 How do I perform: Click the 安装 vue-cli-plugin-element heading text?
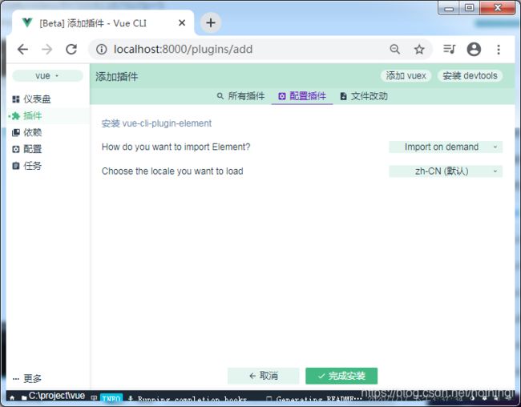(156, 123)
